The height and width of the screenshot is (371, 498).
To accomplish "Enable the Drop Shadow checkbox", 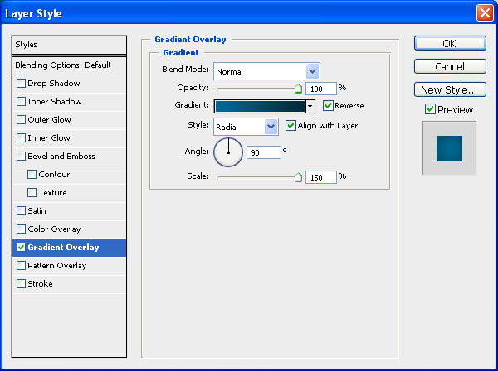I will (21, 84).
